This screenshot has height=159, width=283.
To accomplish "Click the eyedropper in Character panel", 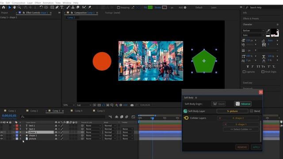I will pos(268,31).
